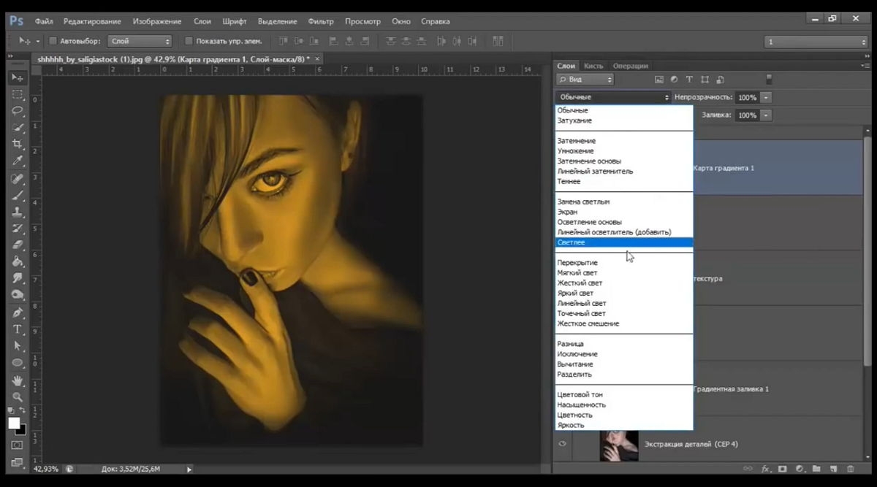This screenshot has height=487, width=877.
Task: Create new adjustment layer icon
Action: point(799,469)
